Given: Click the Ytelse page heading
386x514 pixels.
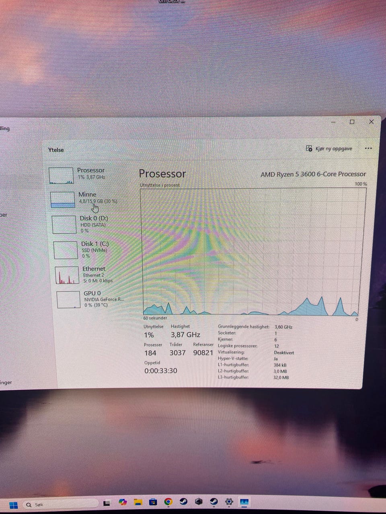Looking at the screenshot, I should pyautogui.click(x=56, y=150).
